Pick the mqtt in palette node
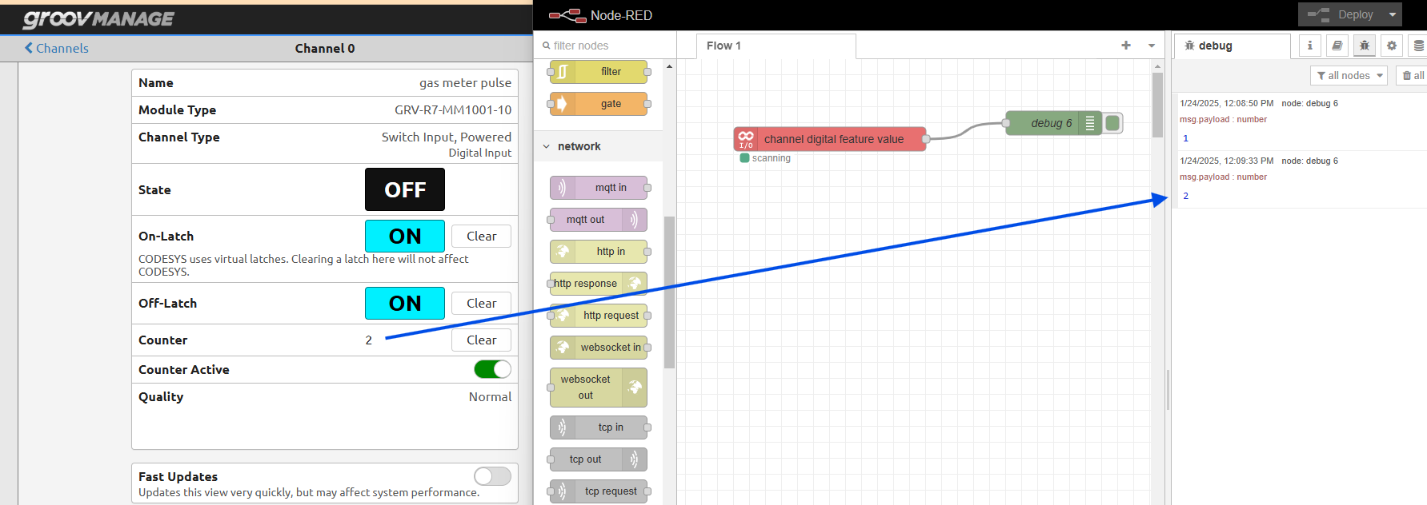This screenshot has width=1427, height=505. (x=599, y=188)
